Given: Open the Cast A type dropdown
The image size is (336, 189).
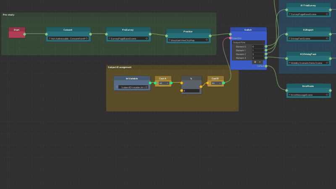Looking at the screenshot, I should [x=164, y=83].
